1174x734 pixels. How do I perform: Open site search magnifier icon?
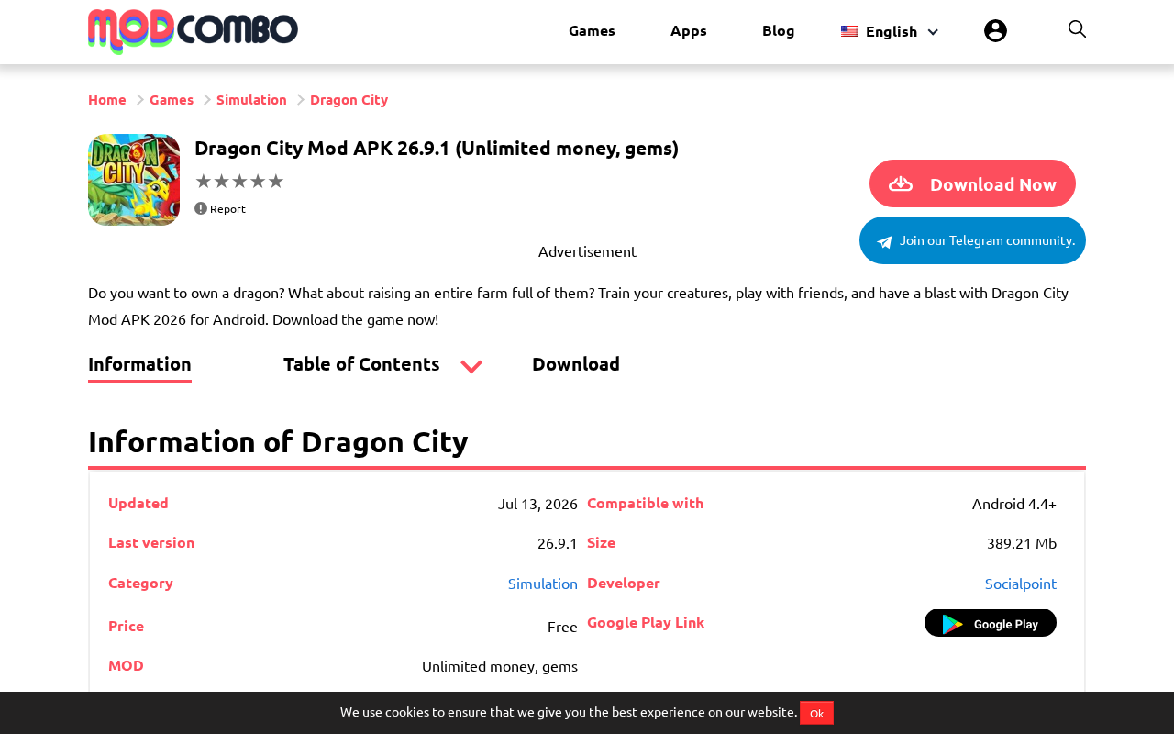click(1077, 29)
